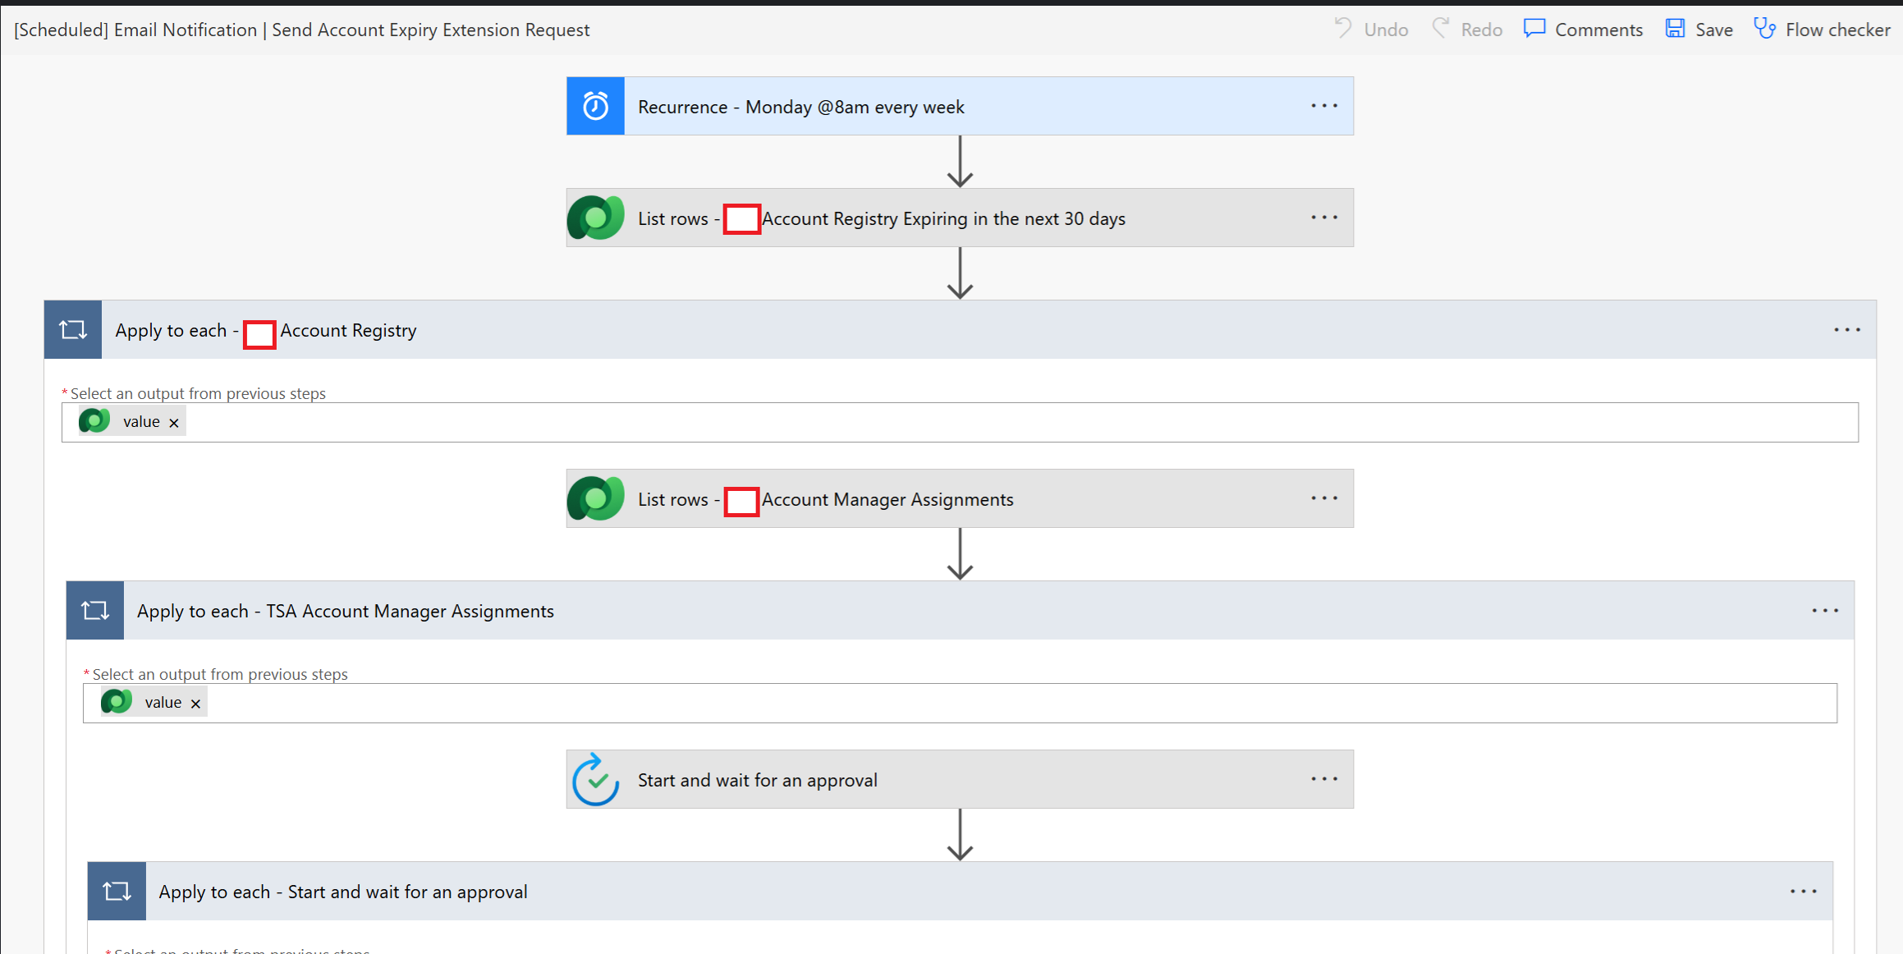Screen dimensions: 1903x954
Task: Click loop icon on TSA Account Manager Assignments
Action: pyautogui.click(x=95, y=611)
